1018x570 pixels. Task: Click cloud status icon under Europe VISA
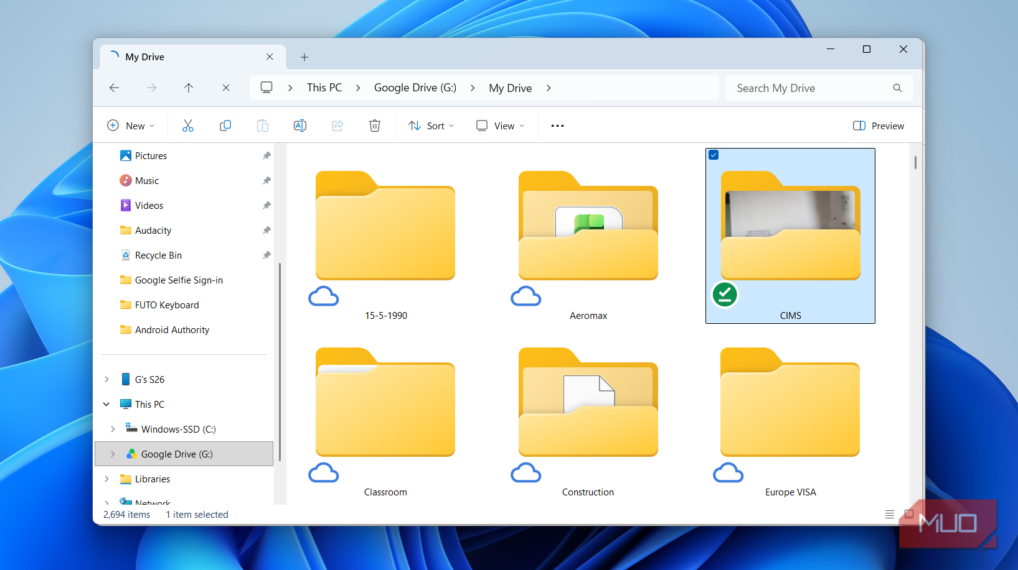coord(728,473)
